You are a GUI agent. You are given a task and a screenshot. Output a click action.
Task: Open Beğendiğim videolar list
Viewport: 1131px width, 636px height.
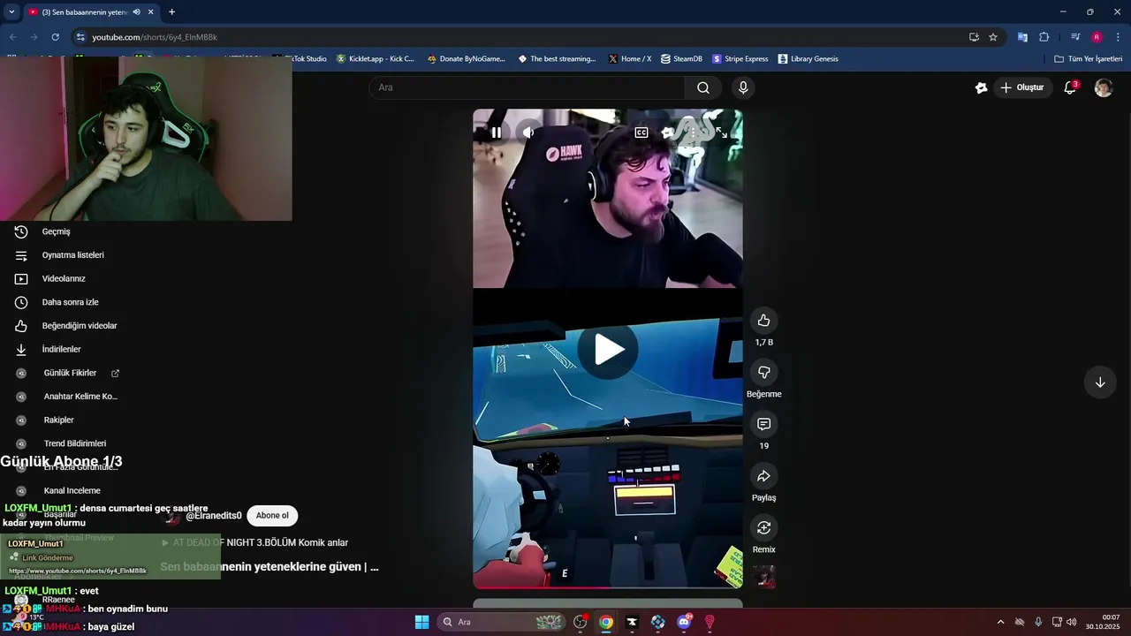tap(80, 326)
